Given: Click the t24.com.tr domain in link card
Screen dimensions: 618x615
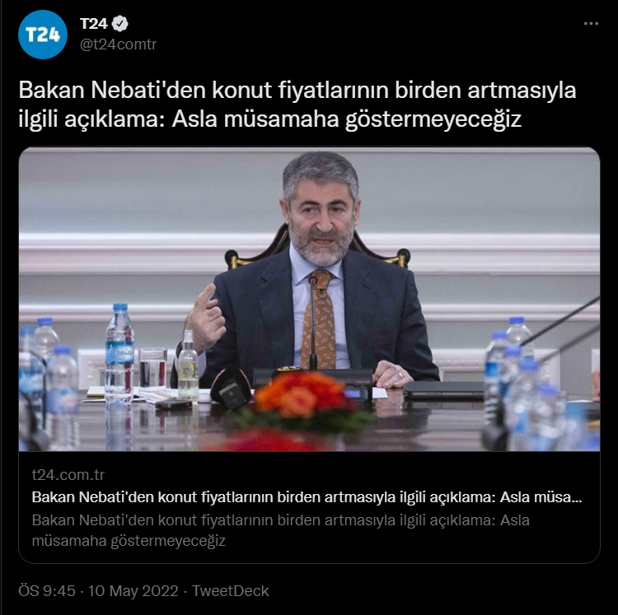Looking at the screenshot, I should click(68, 475).
